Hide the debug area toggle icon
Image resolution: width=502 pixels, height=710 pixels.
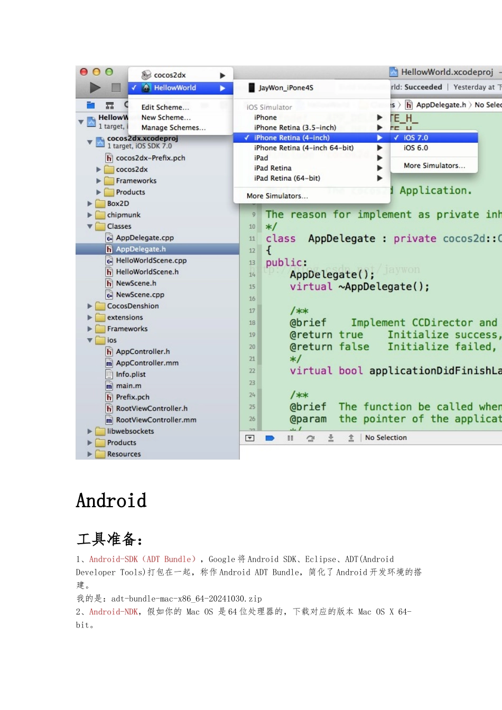250,438
